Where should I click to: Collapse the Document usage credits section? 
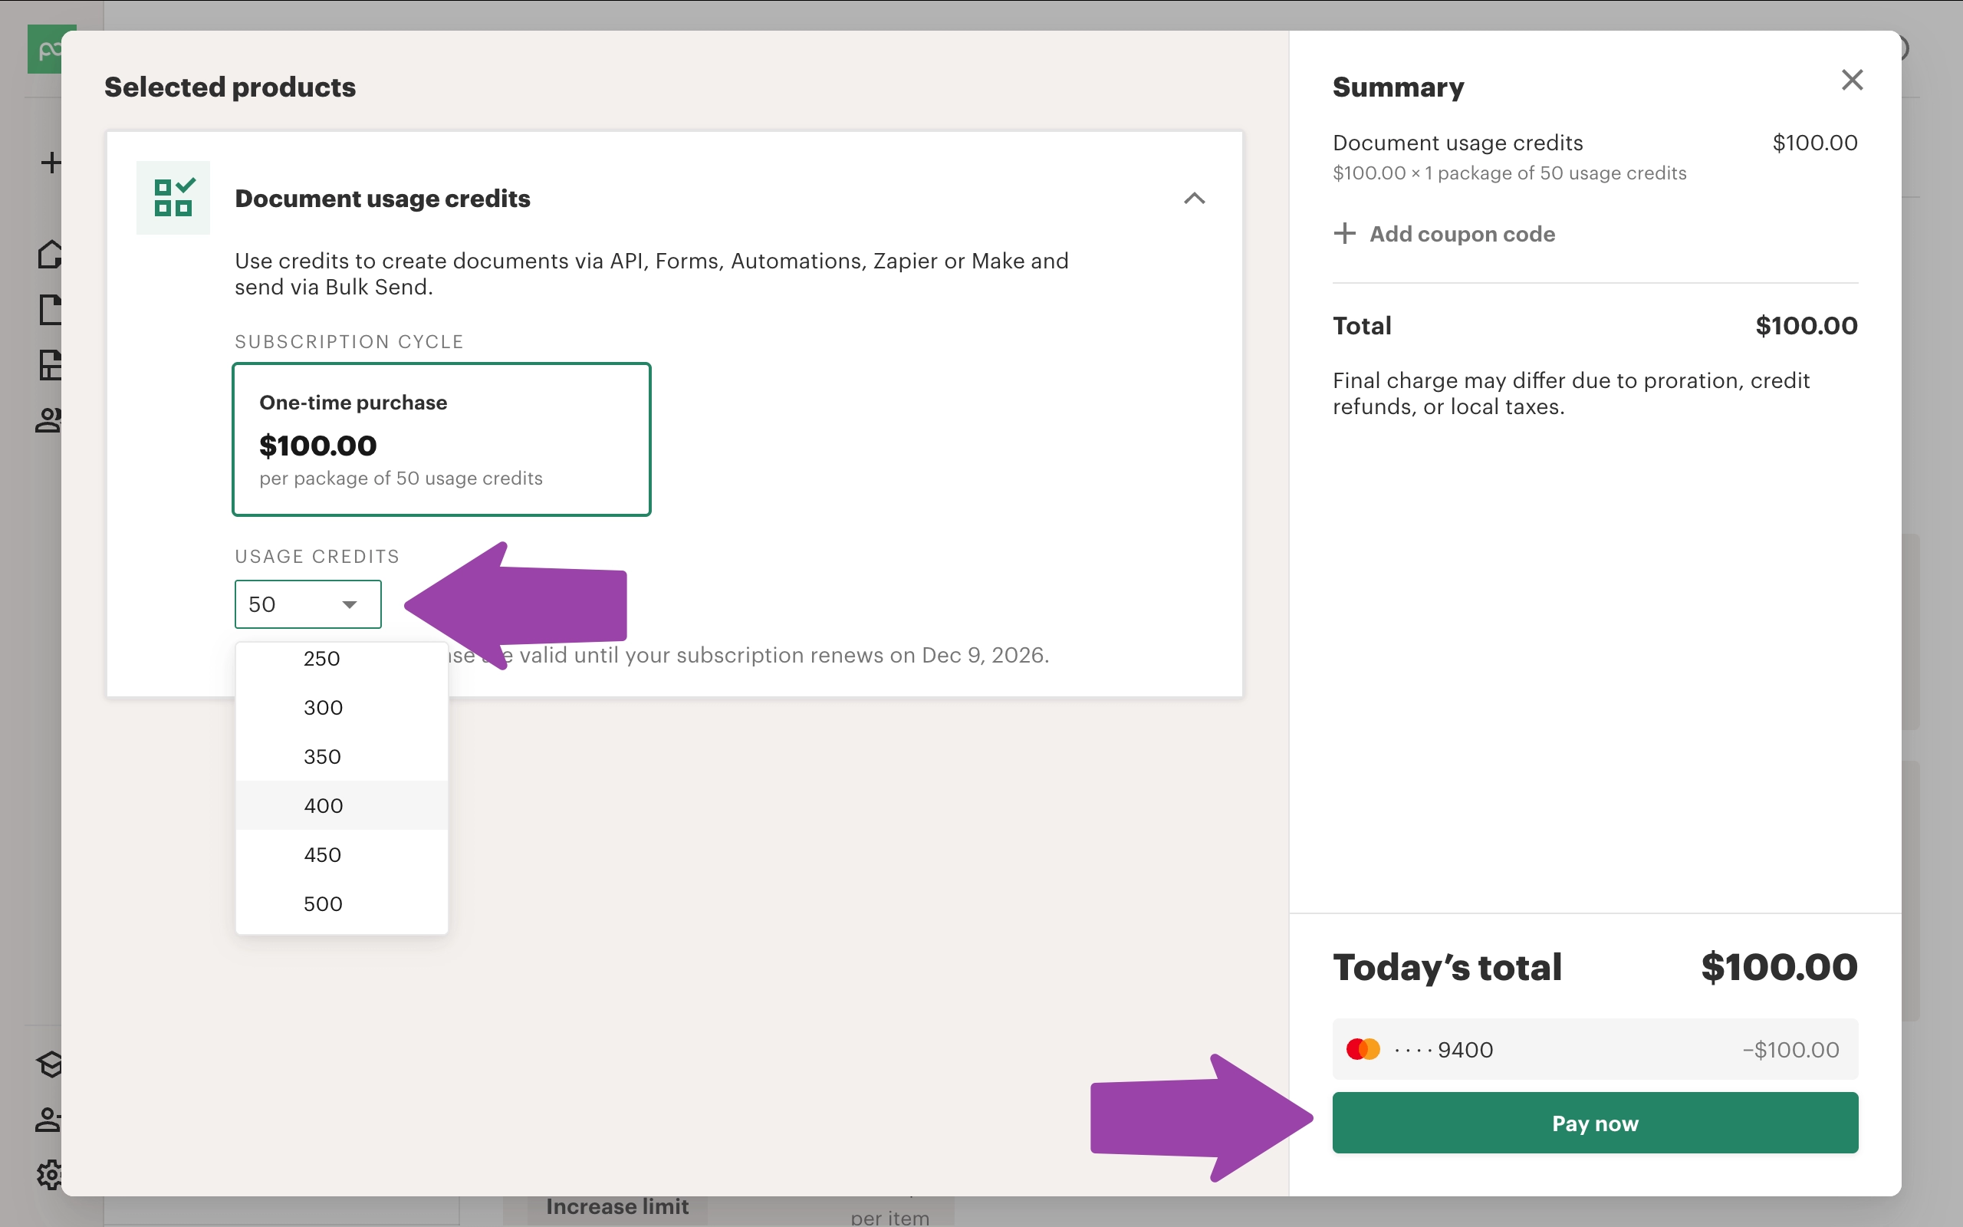tap(1194, 198)
